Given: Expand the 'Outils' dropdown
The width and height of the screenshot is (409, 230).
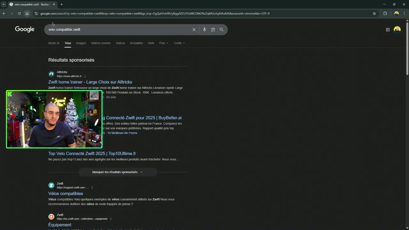Looking at the screenshot, I should tap(179, 43).
